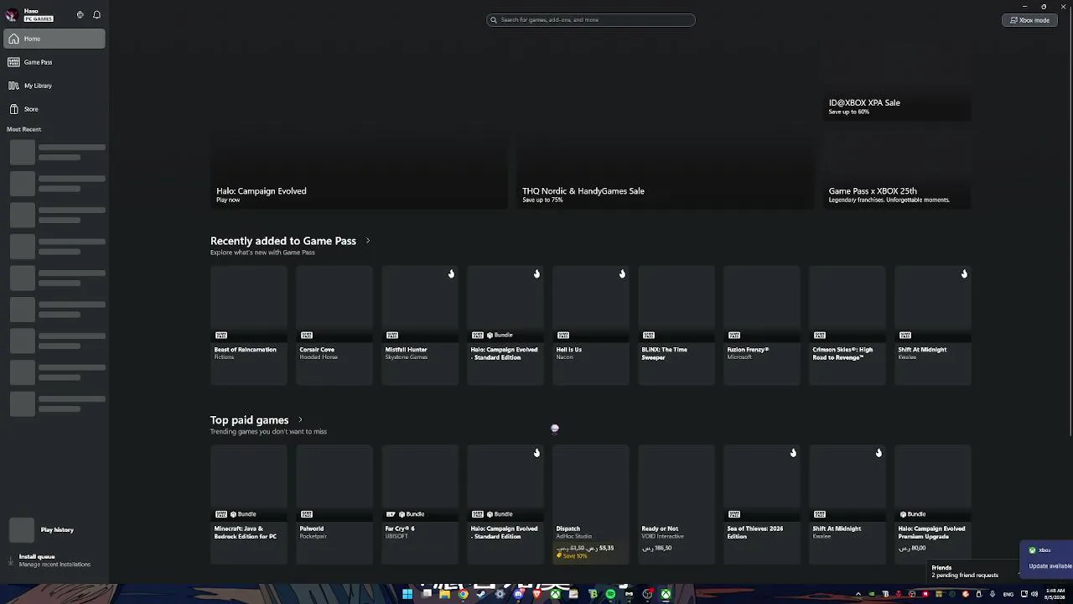Click the flame icon on Hell is Us
Screen dimensions: 1073x604
coord(622,273)
